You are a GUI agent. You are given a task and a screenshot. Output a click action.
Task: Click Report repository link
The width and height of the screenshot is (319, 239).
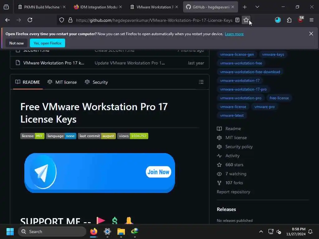click(x=233, y=192)
